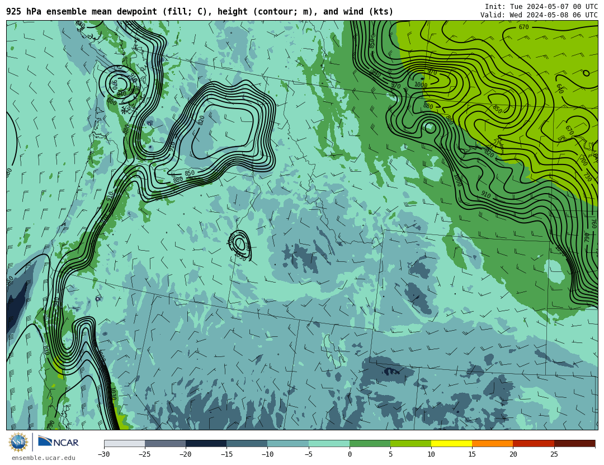This screenshot has height=465, width=604.
Task: Click the green 0 to 5 color swatch
Action: (370, 443)
